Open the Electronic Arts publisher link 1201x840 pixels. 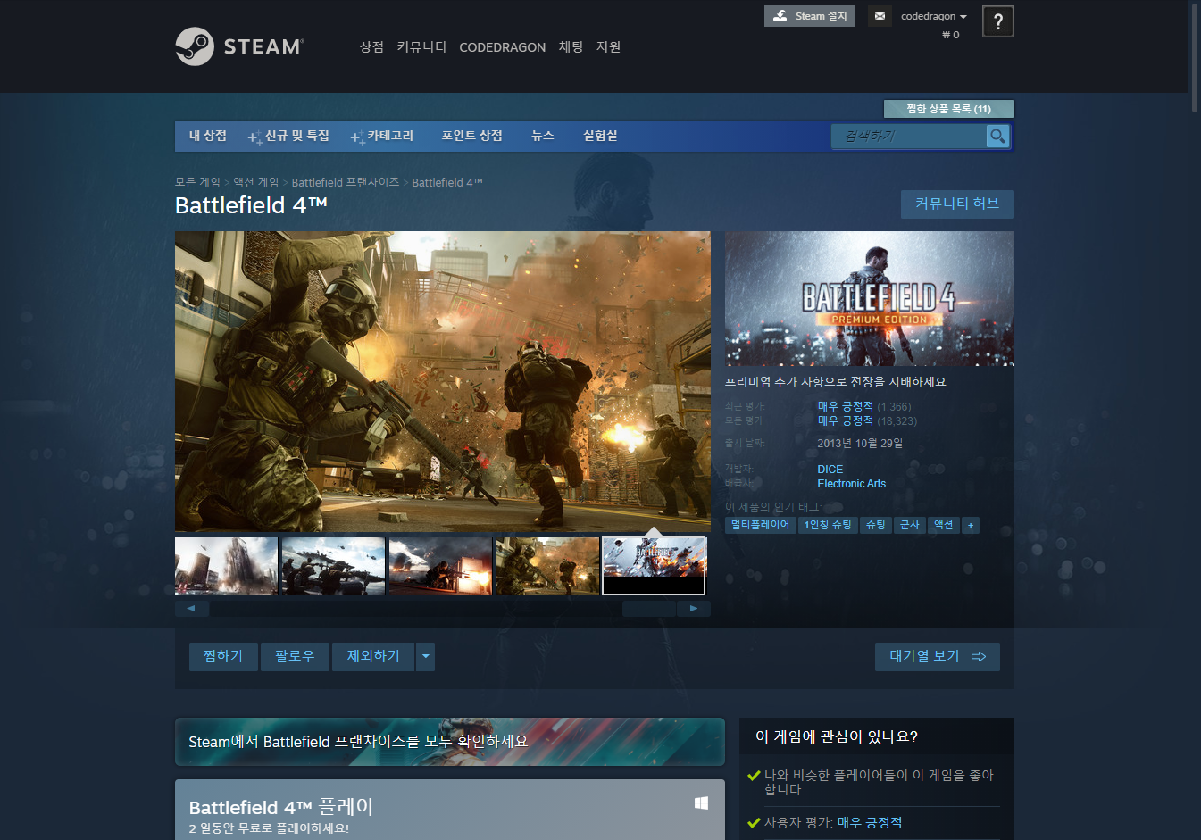point(852,484)
